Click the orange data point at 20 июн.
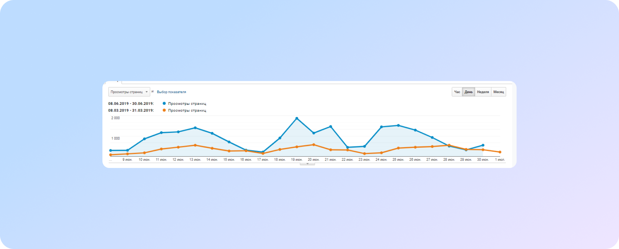 313,145
